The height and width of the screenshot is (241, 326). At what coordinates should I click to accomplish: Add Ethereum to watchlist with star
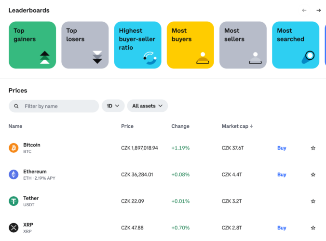click(313, 174)
